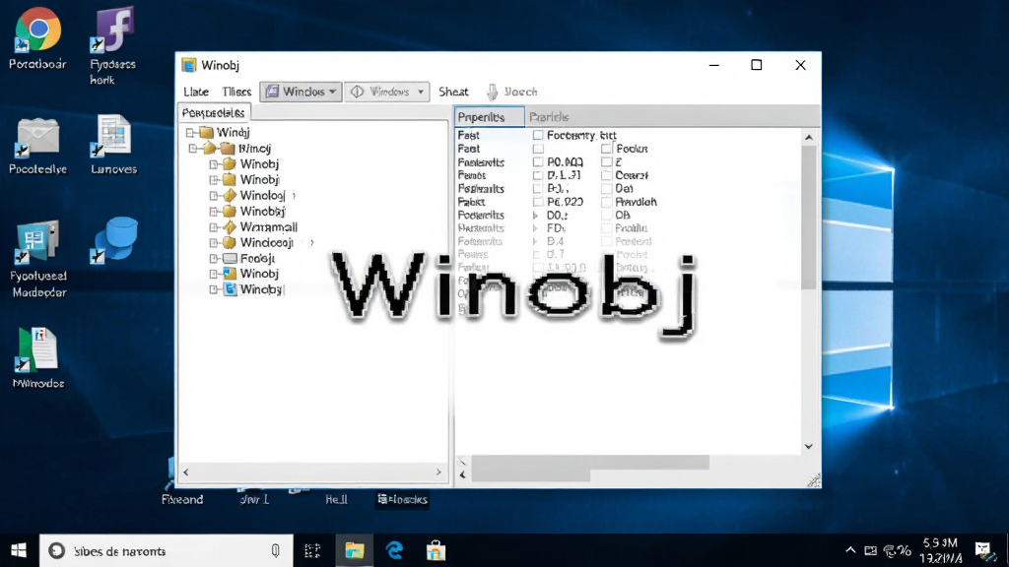The height and width of the screenshot is (567, 1009).
Task: Toggle the OB checkbox
Action: (606, 215)
